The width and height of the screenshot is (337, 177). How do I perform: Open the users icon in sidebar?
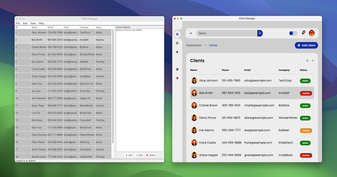(x=177, y=52)
